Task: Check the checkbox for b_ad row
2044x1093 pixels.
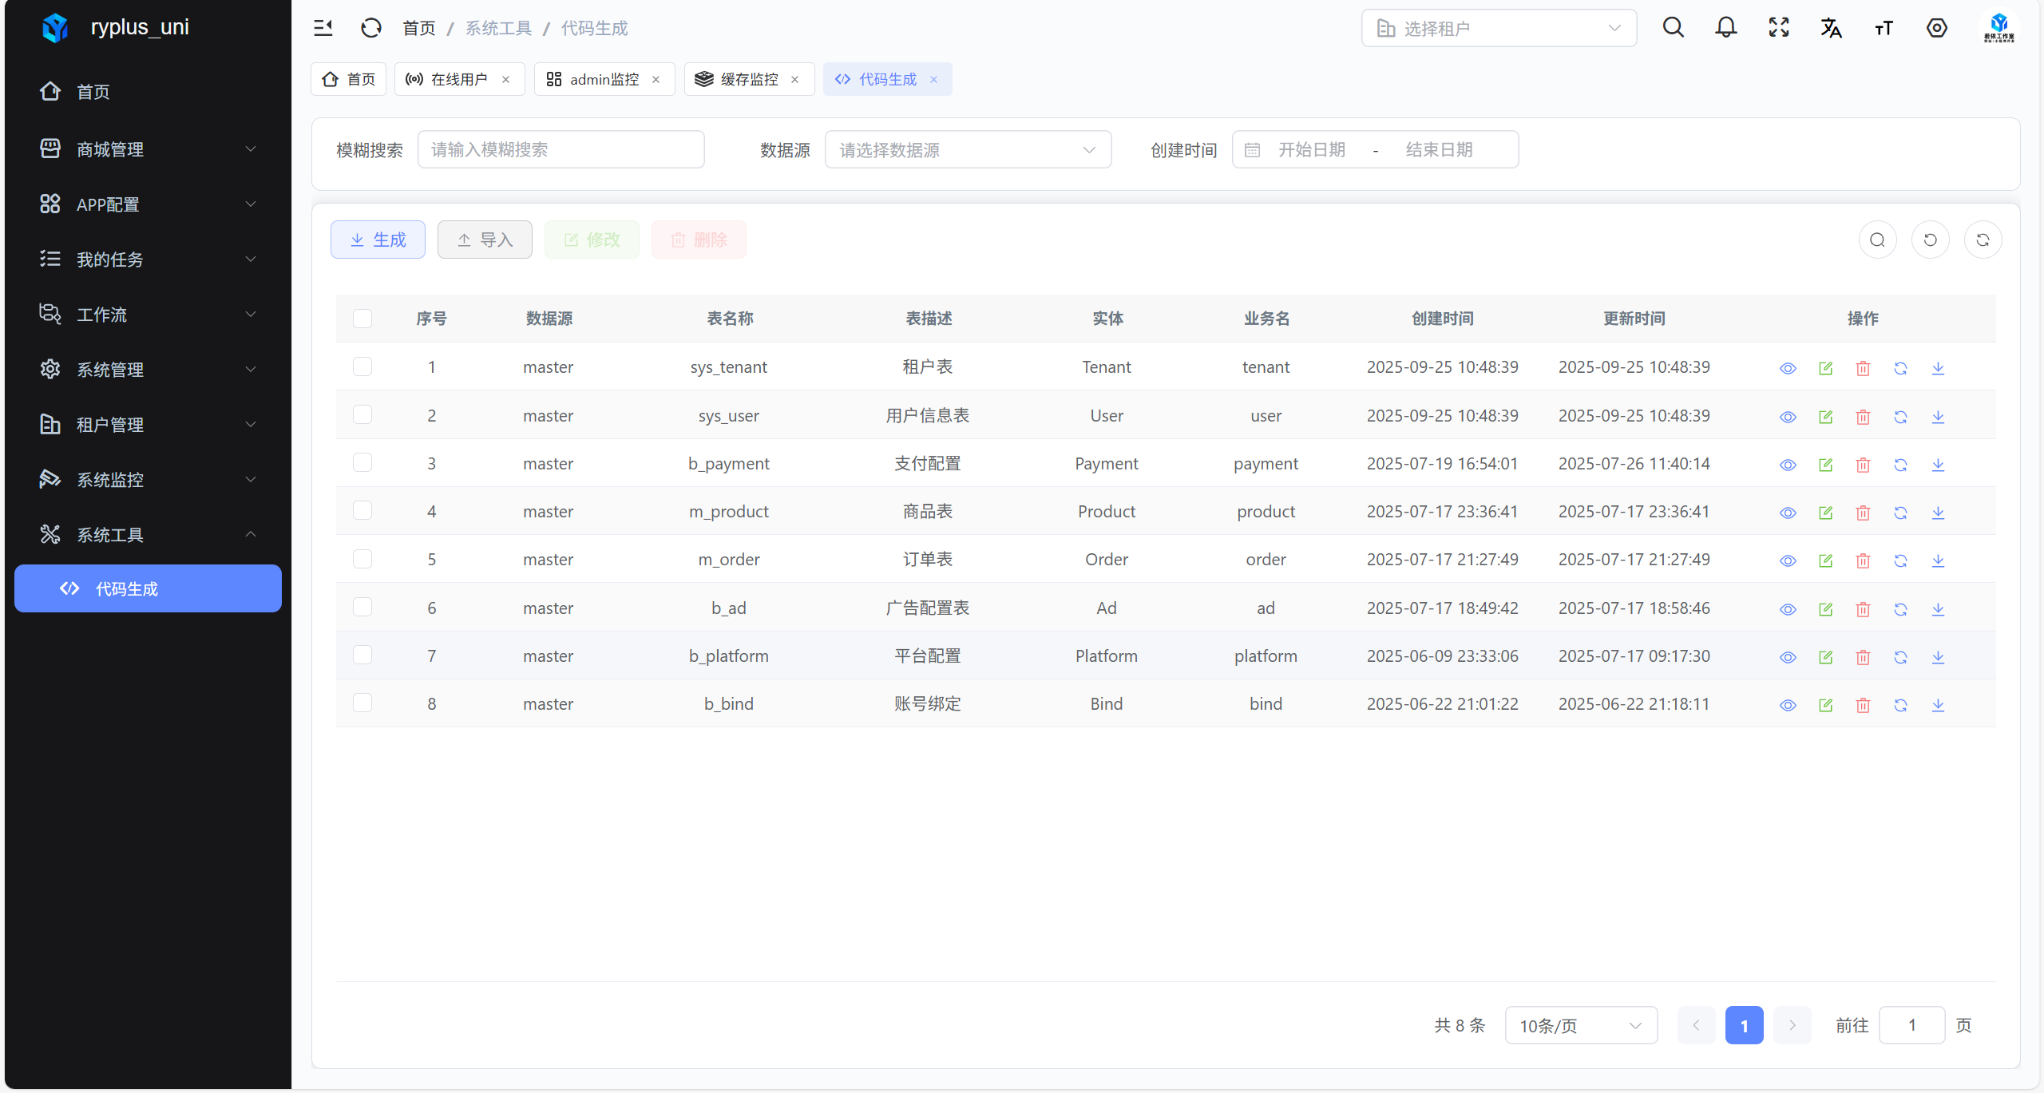Action: pos(362,608)
